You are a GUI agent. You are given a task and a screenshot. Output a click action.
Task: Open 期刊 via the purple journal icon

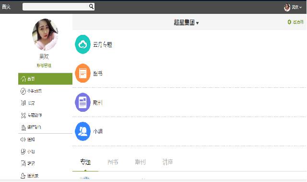coord(83,102)
